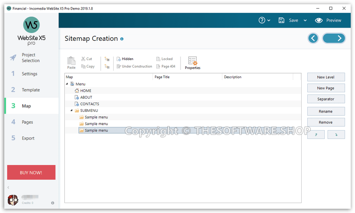Go to step 3 Map

click(31, 106)
